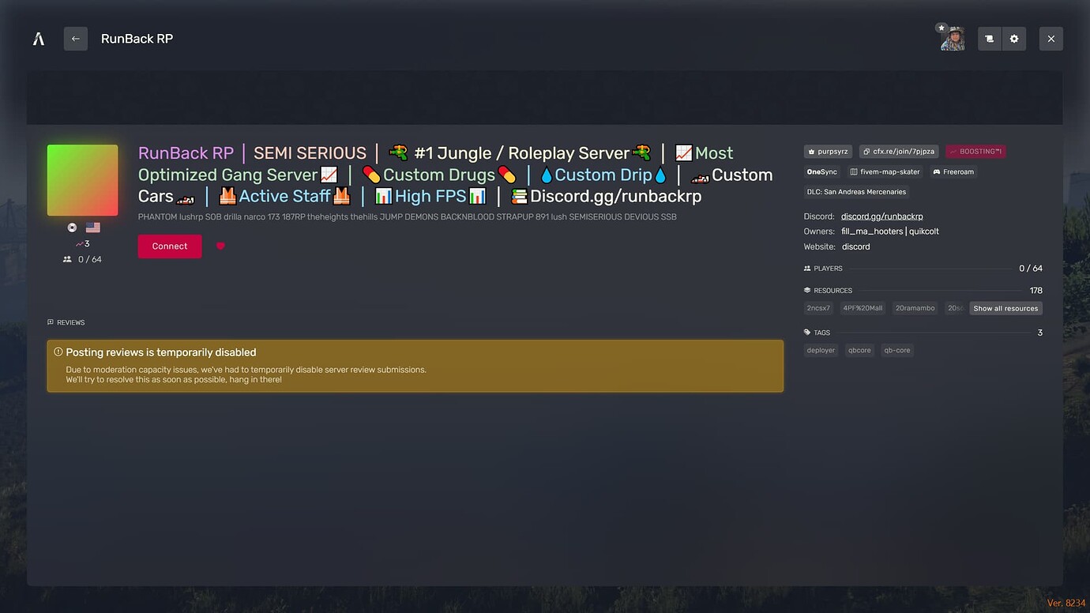
Task: Open the settings gear icon
Action: 1014,38
